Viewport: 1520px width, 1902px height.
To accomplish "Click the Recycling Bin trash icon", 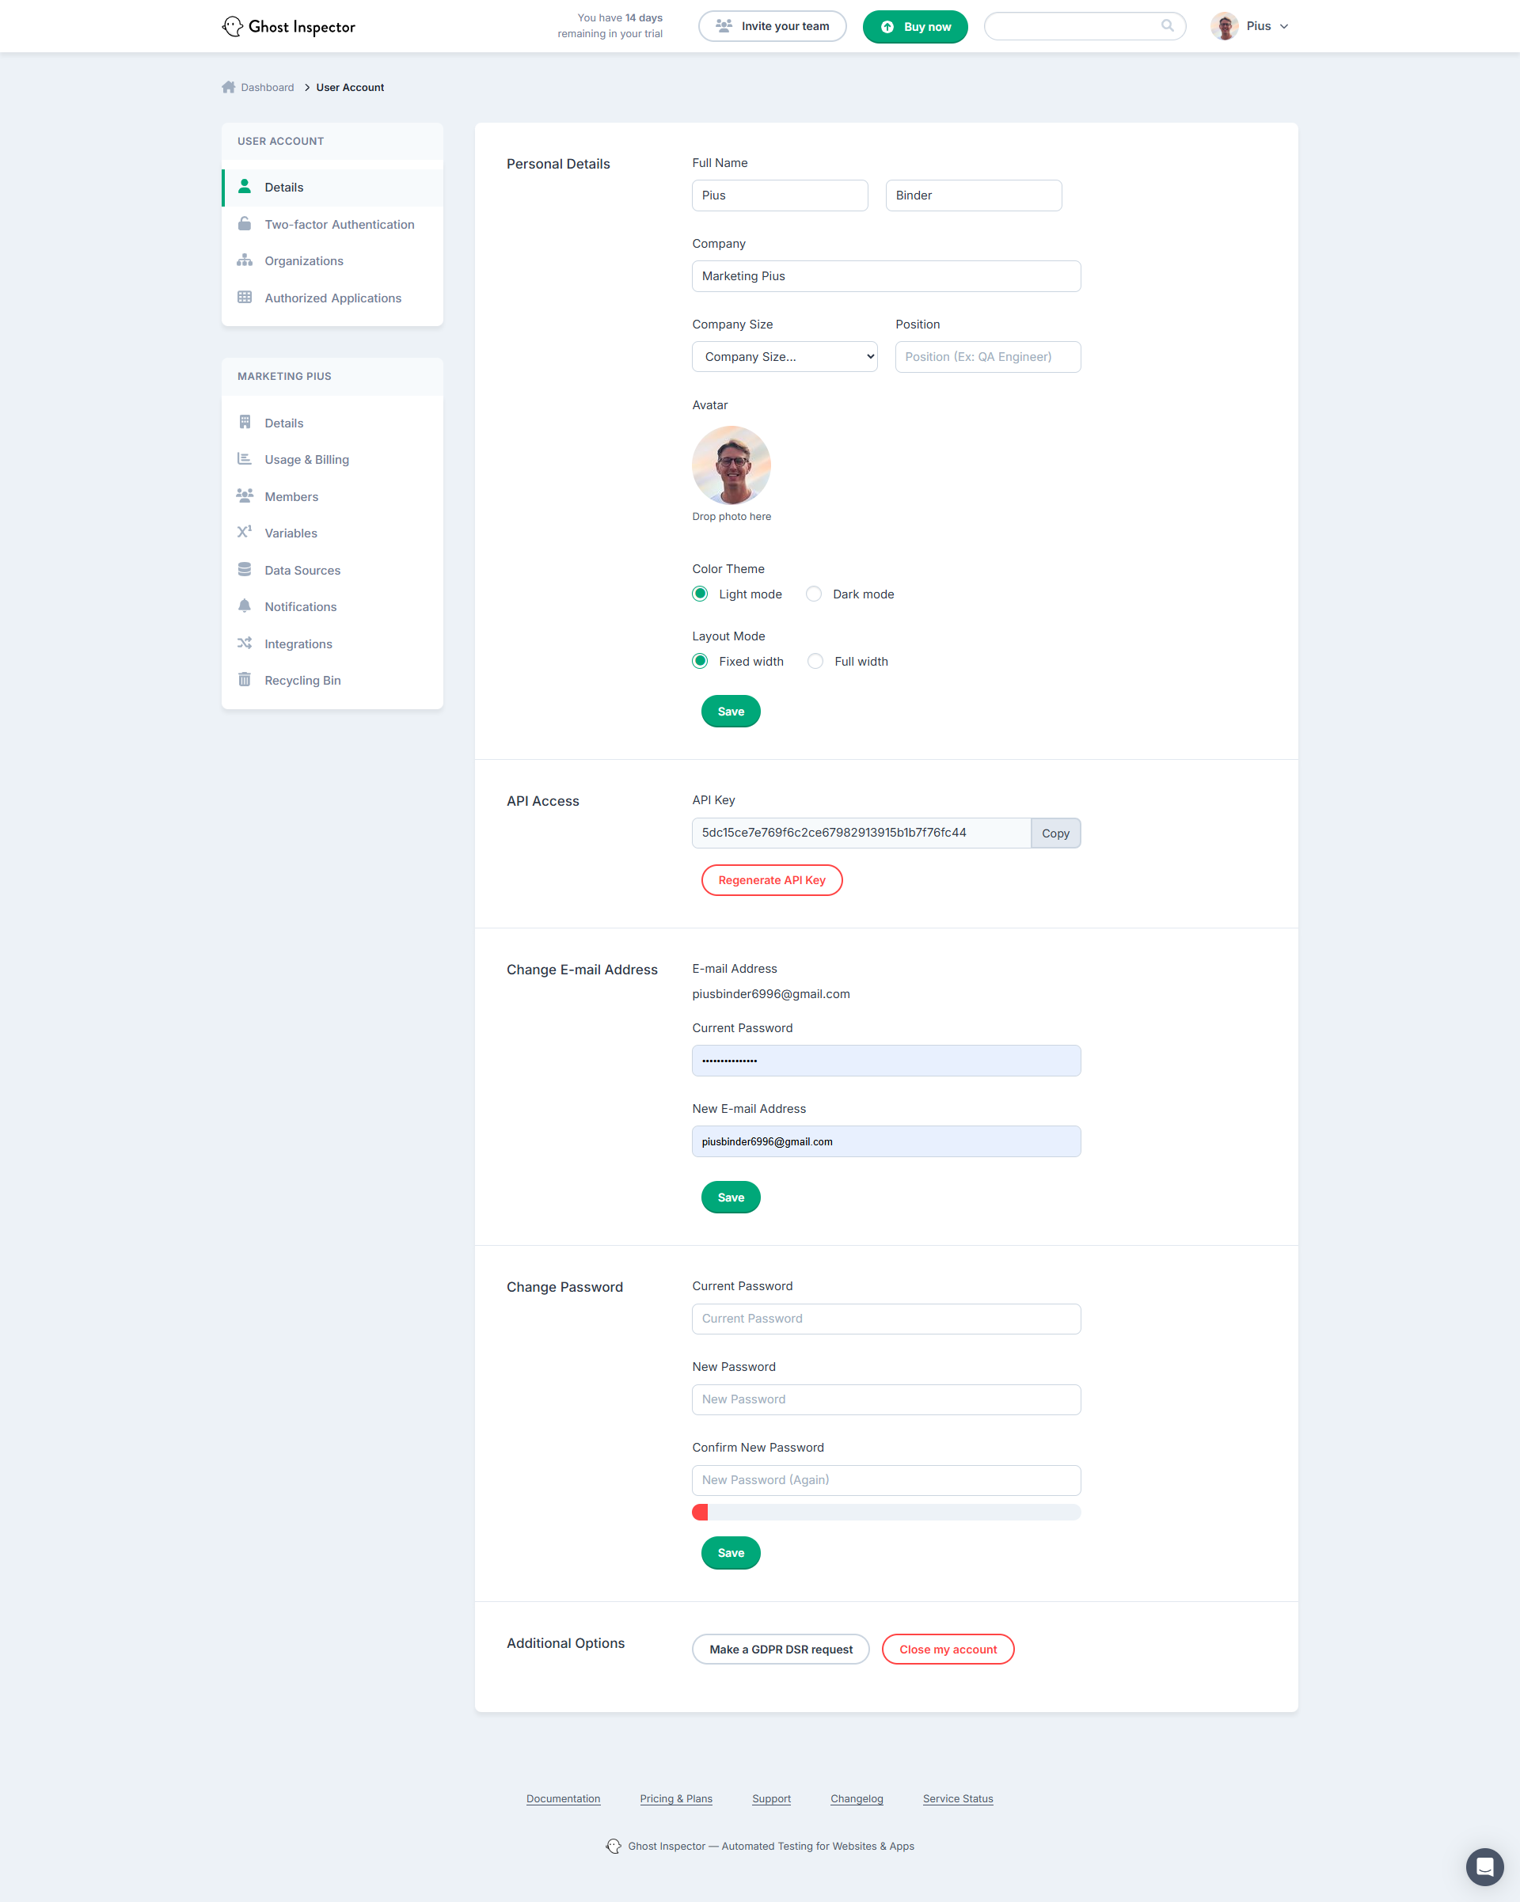I will tap(245, 680).
